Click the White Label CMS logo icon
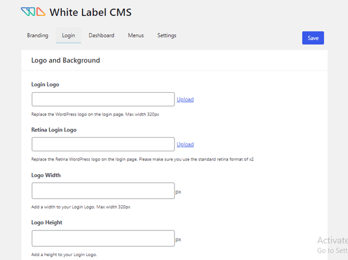The image size is (348, 260). point(33,12)
